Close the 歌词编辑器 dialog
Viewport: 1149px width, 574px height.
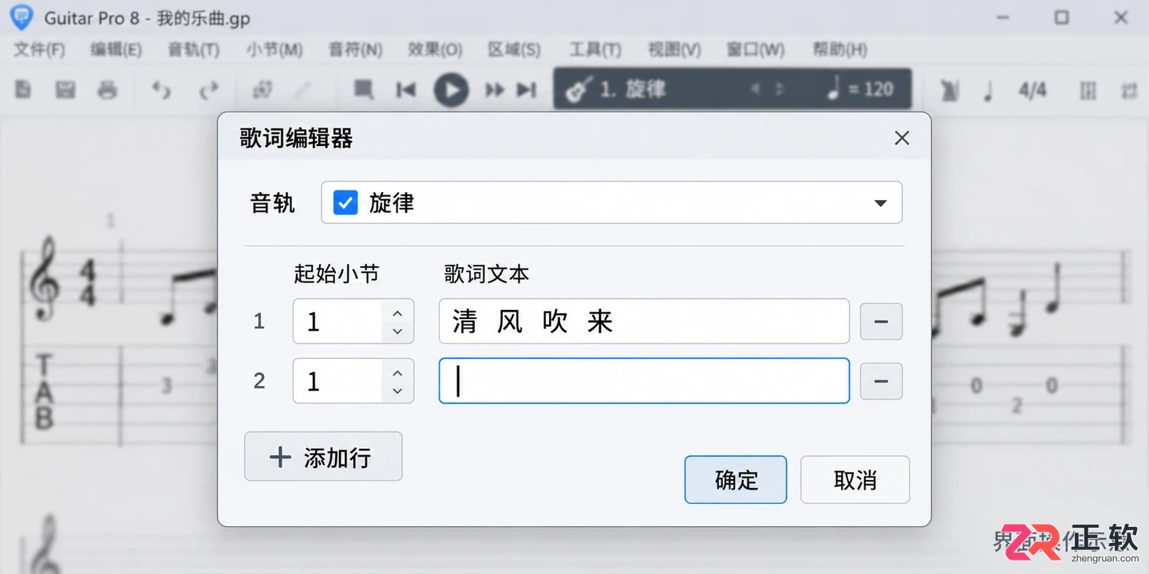(x=902, y=138)
